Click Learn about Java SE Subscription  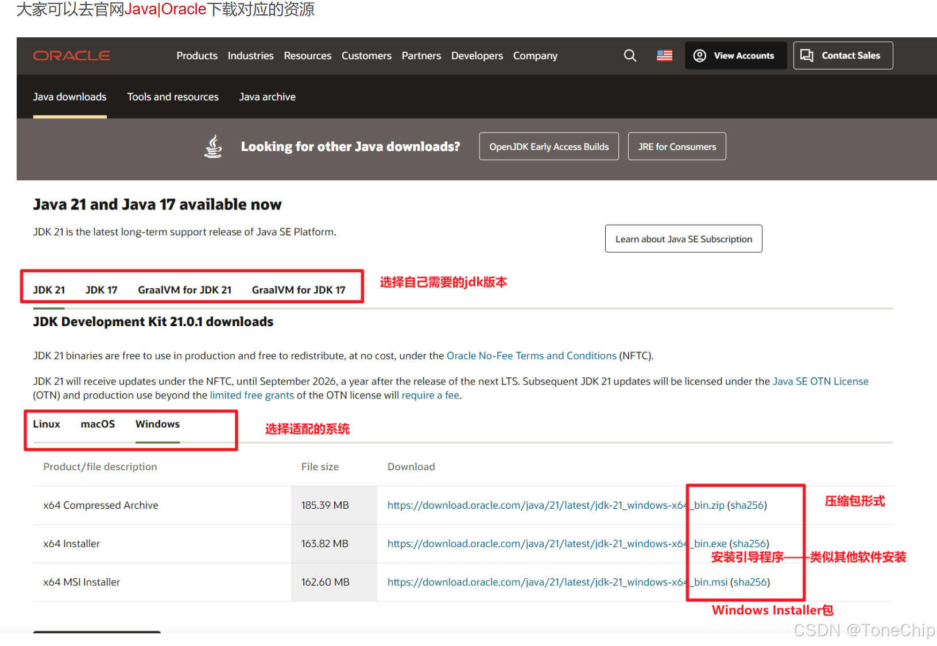pyautogui.click(x=684, y=239)
